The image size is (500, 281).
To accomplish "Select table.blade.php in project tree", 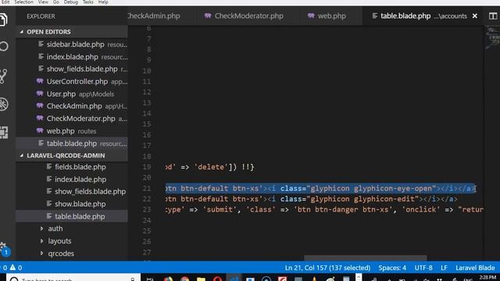I will pyautogui.click(x=72, y=216).
